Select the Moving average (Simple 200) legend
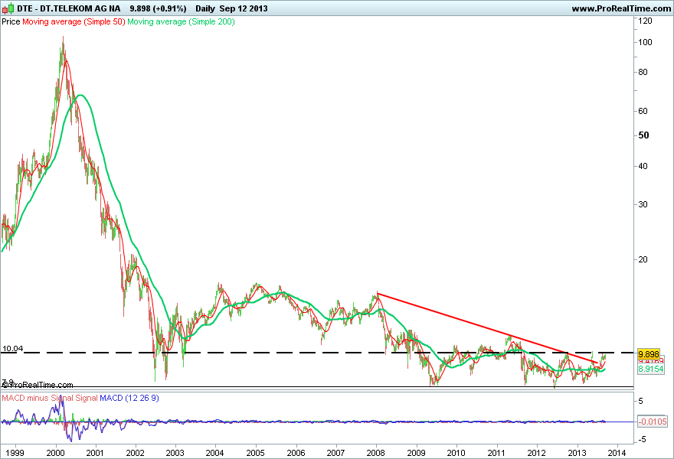The height and width of the screenshot is (459, 674). point(181,21)
